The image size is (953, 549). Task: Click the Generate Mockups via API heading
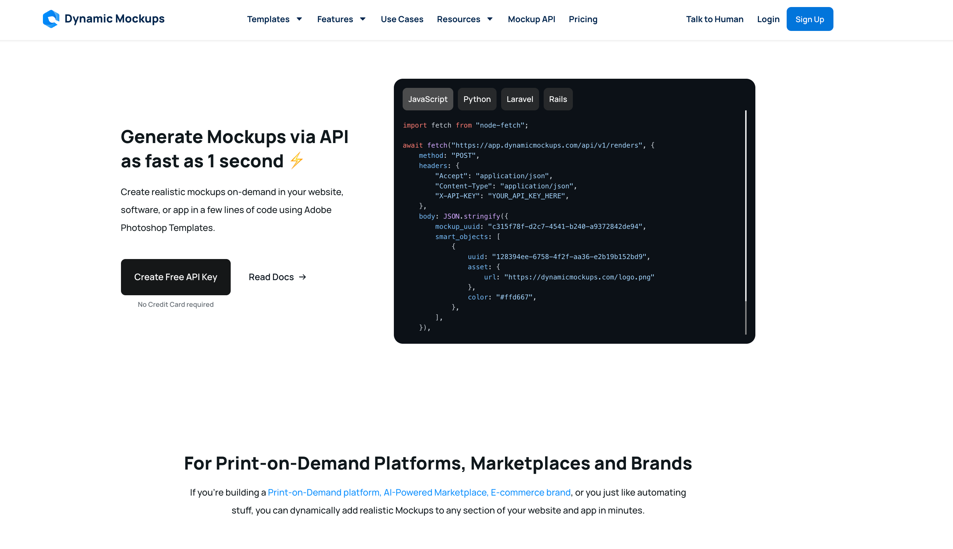click(x=234, y=149)
